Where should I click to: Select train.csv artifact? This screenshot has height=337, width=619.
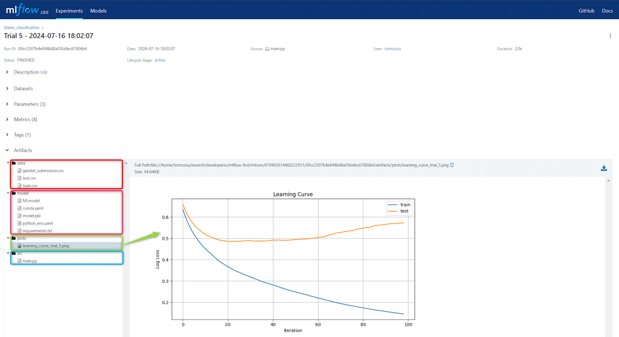click(30, 186)
